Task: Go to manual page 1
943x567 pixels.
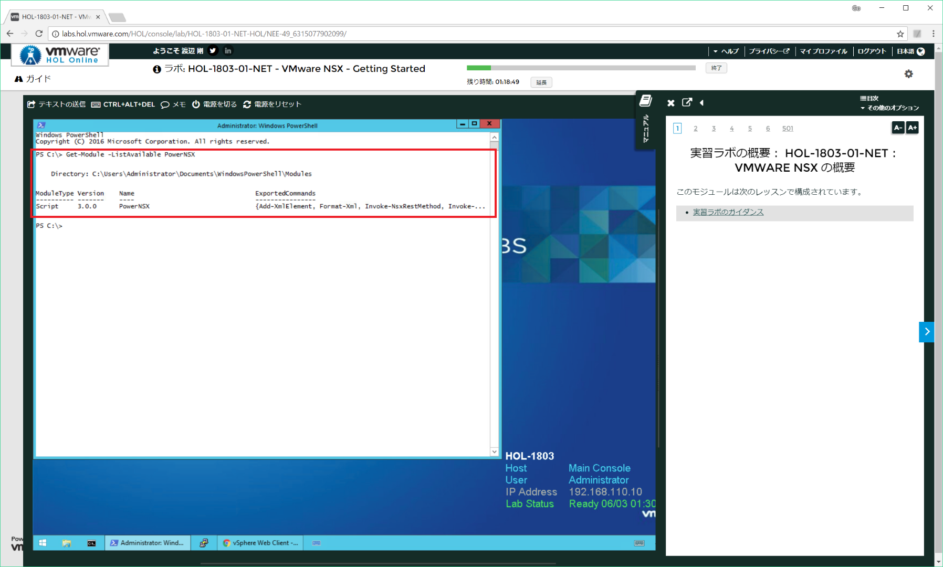Action: 678,129
